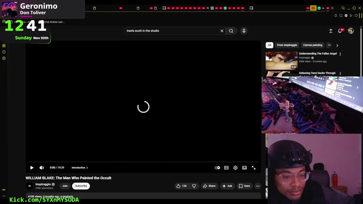
Task: Open the account avatar menu
Action: pyautogui.click(x=351, y=31)
